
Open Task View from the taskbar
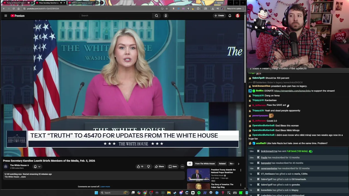[x=133, y=193]
